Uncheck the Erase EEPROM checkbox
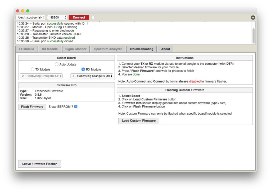The height and width of the screenshot is (192, 271). tap(76, 106)
